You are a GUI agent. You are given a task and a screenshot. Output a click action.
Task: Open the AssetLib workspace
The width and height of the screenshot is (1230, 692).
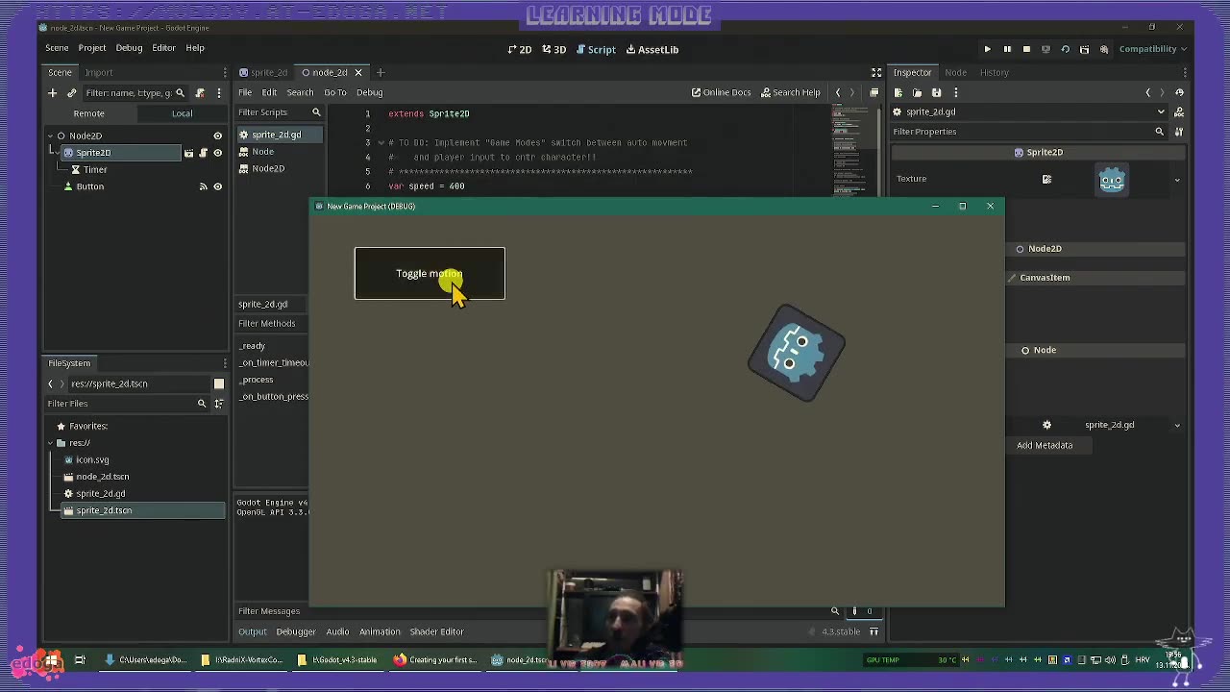(x=652, y=49)
